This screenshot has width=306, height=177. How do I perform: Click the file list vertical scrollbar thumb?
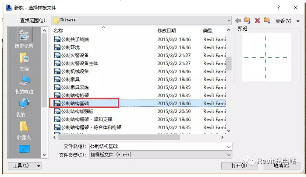229,63
